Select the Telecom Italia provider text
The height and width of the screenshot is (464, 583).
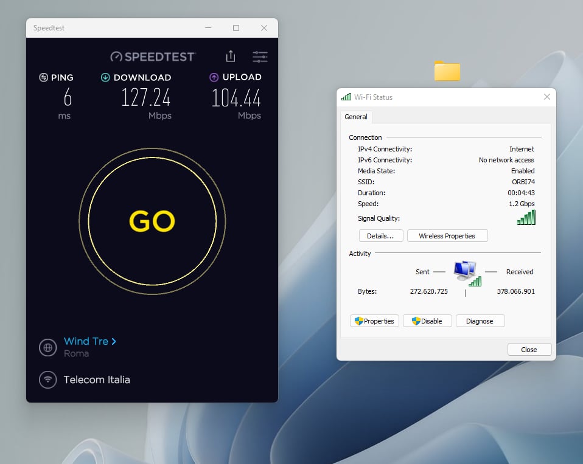[97, 379]
